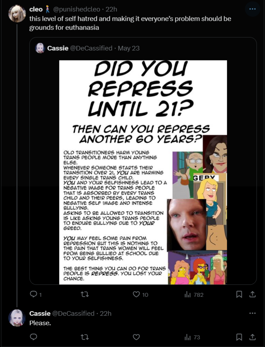Share Cassie's 'Please.' reply

coord(252,337)
